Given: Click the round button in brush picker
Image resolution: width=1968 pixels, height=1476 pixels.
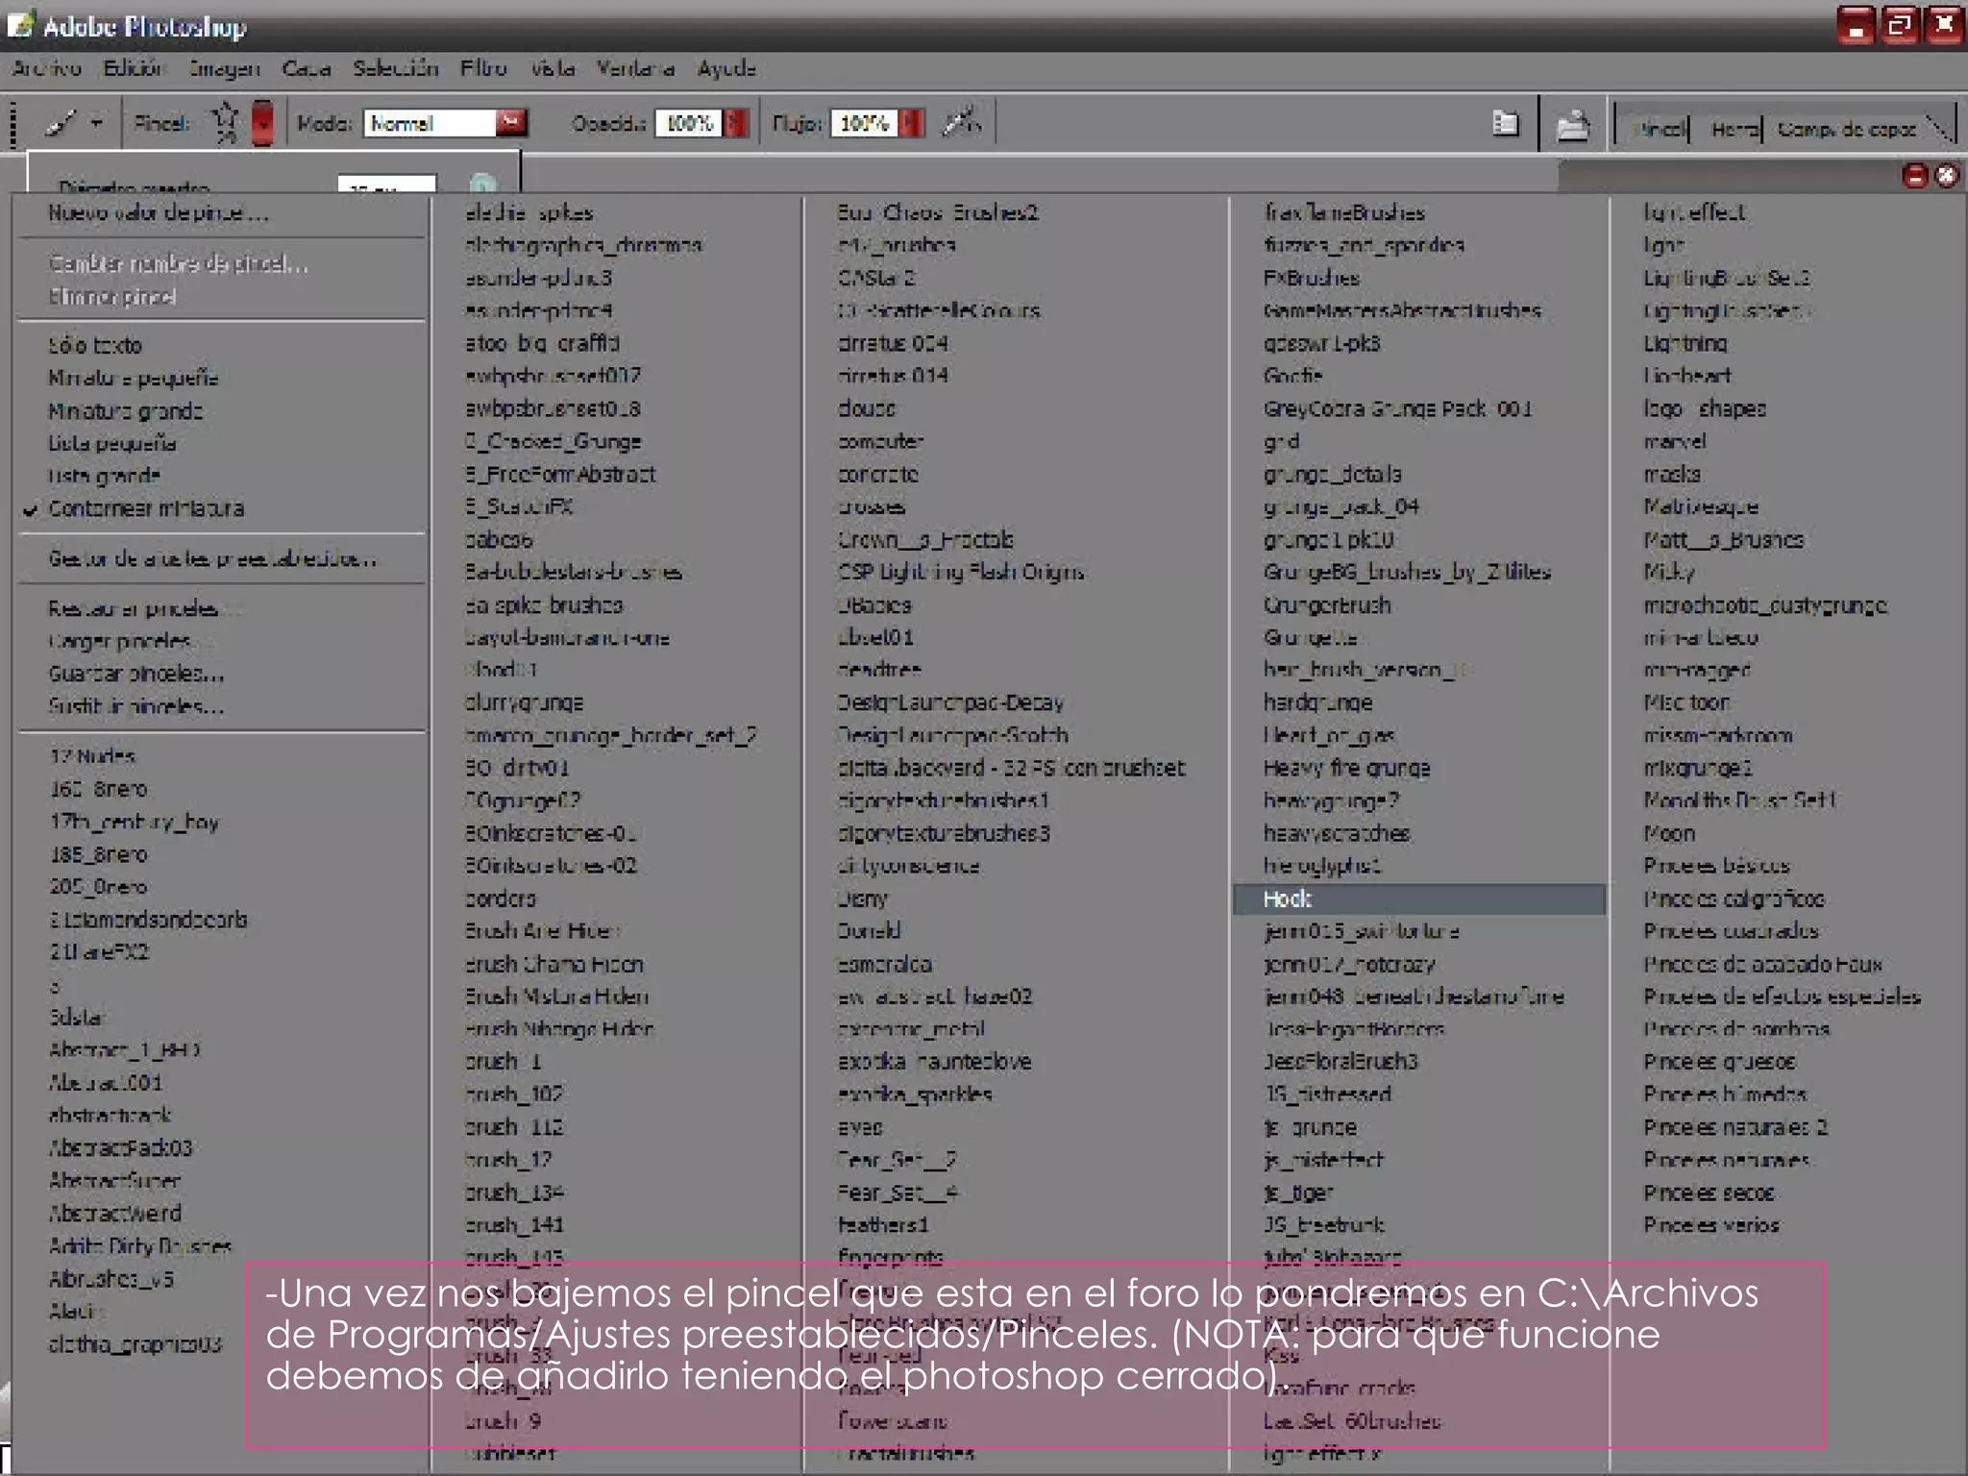Looking at the screenshot, I should pyautogui.click(x=482, y=184).
